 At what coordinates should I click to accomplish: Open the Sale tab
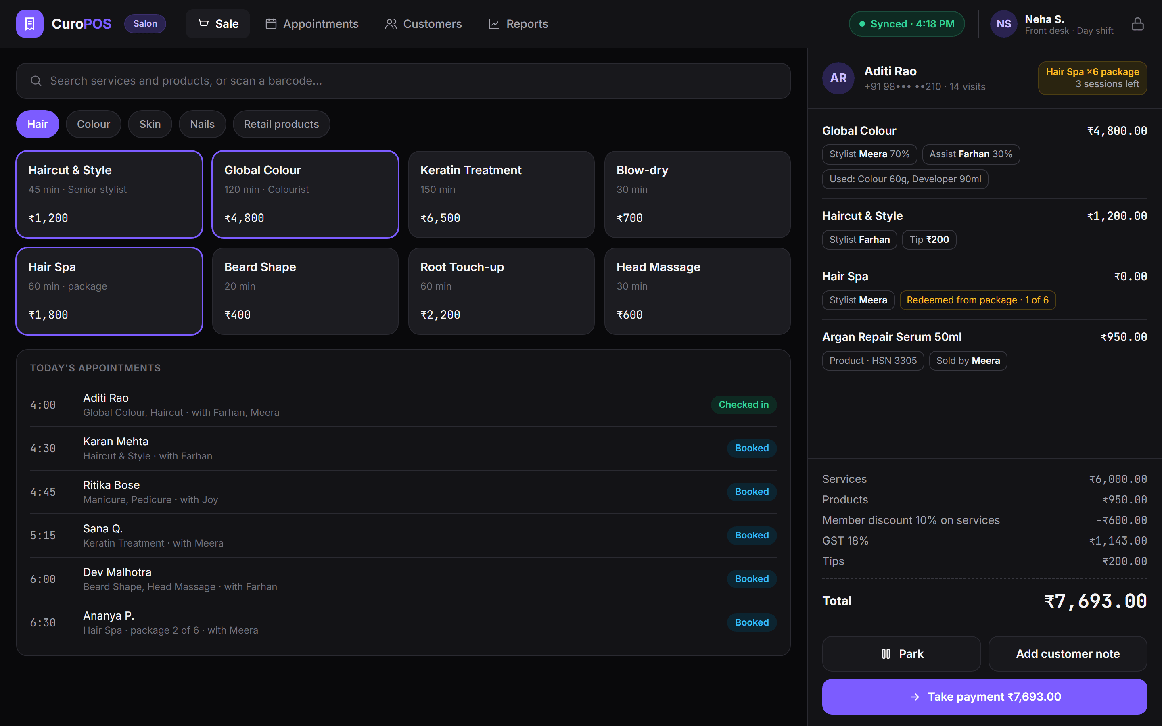click(x=218, y=23)
